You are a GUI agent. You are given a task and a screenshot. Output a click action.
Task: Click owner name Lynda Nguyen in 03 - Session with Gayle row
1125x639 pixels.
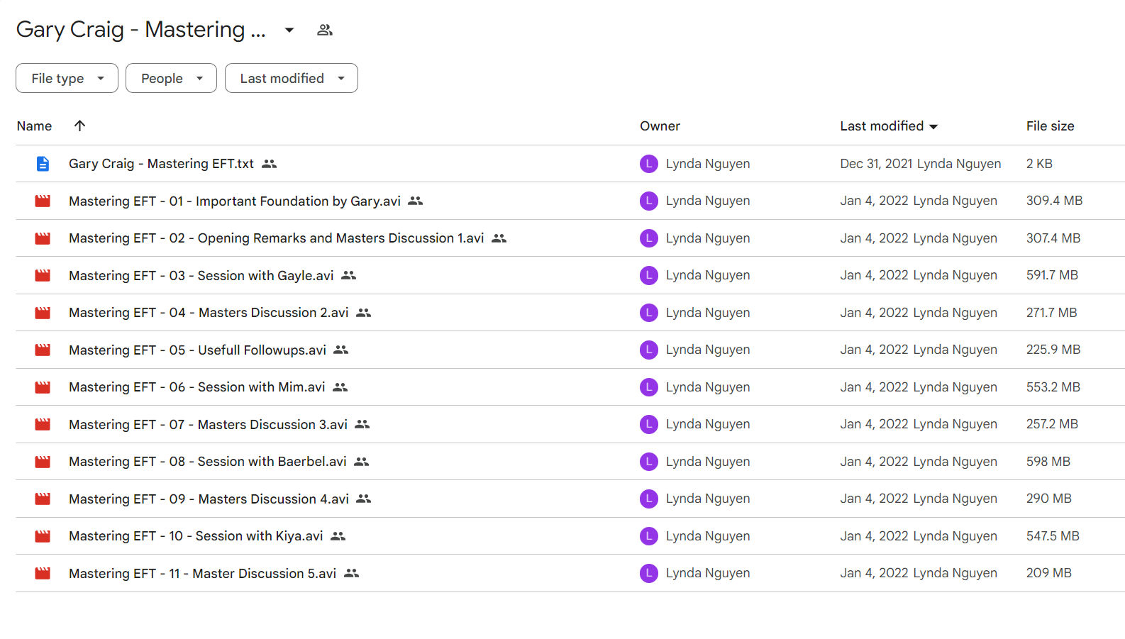[x=708, y=275]
